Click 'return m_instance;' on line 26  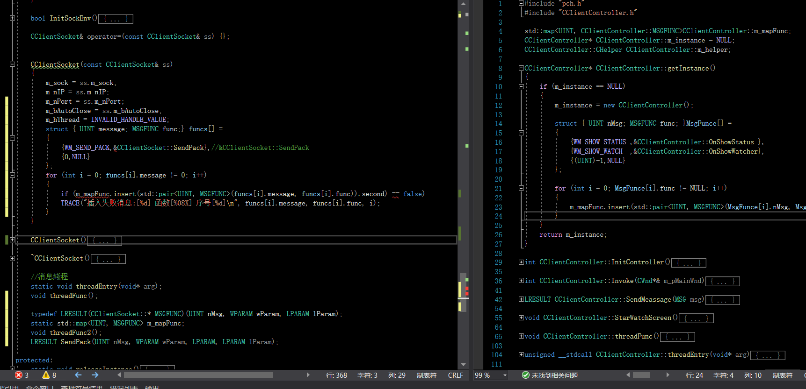(x=573, y=235)
